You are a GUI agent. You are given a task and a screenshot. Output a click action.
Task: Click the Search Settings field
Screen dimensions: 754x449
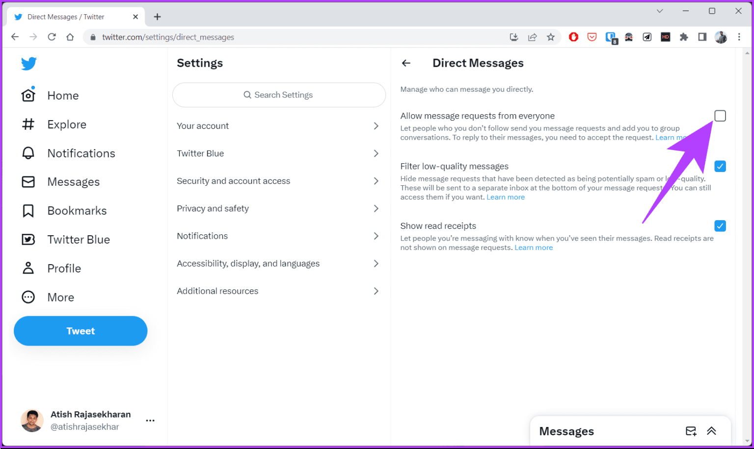(279, 95)
